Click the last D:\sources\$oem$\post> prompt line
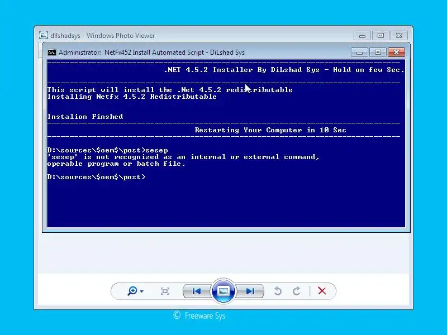Image resolution: width=447 pixels, height=335 pixels. (x=96, y=177)
